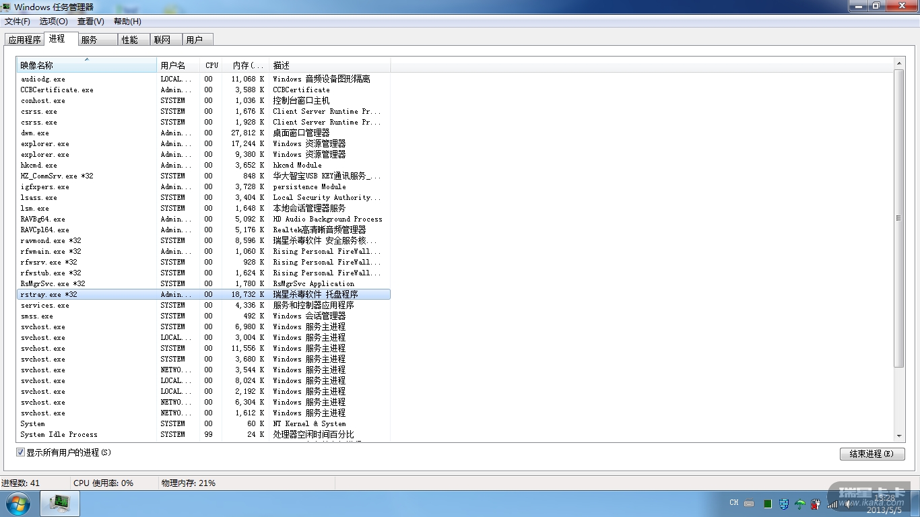The width and height of the screenshot is (920, 517).
Task: Select the lsass.exe process
Action: click(x=203, y=197)
